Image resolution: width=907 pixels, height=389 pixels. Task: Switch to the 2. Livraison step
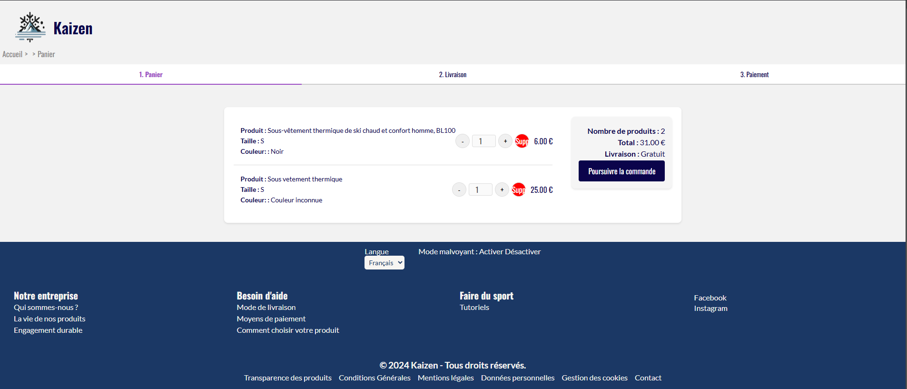pos(452,75)
